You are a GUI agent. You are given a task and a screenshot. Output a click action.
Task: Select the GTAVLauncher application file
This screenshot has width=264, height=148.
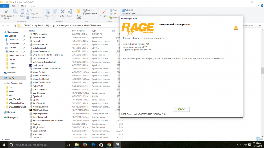[39, 38]
